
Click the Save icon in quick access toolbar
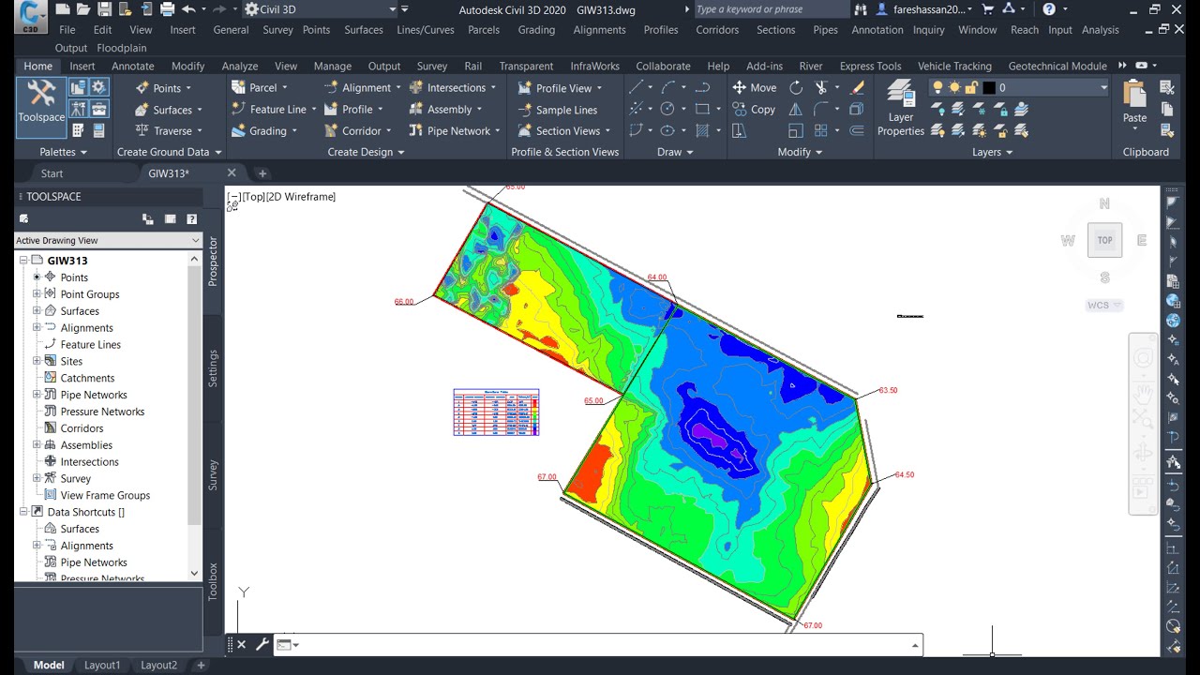point(104,9)
